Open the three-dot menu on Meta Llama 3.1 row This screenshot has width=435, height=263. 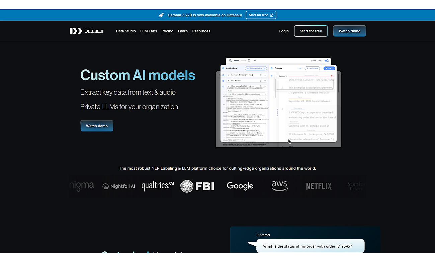[x=265, y=86]
